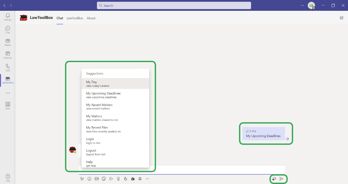Screen dimensions: 348x184
Task: Choose My Day suggestion
Action: pyautogui.click(x=115, y=83)
